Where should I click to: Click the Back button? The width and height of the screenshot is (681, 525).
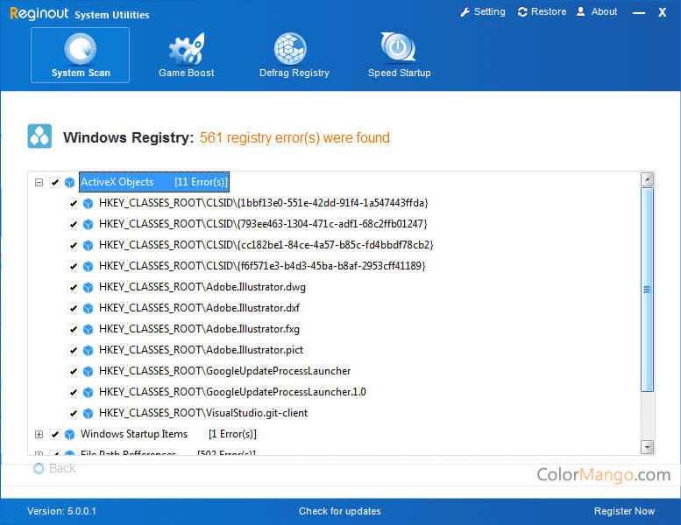point(54,469)
